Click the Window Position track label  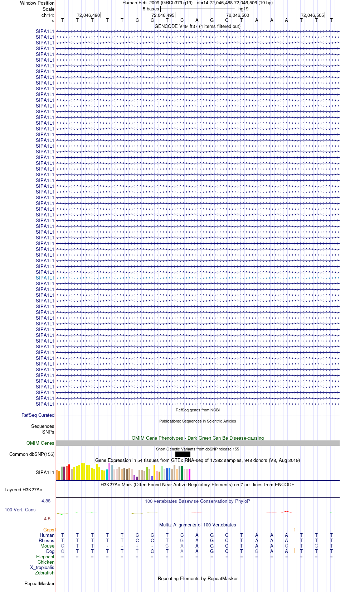37,3
